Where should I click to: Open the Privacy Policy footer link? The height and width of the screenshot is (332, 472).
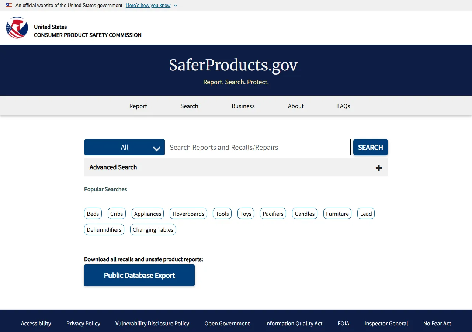(83, 323)
